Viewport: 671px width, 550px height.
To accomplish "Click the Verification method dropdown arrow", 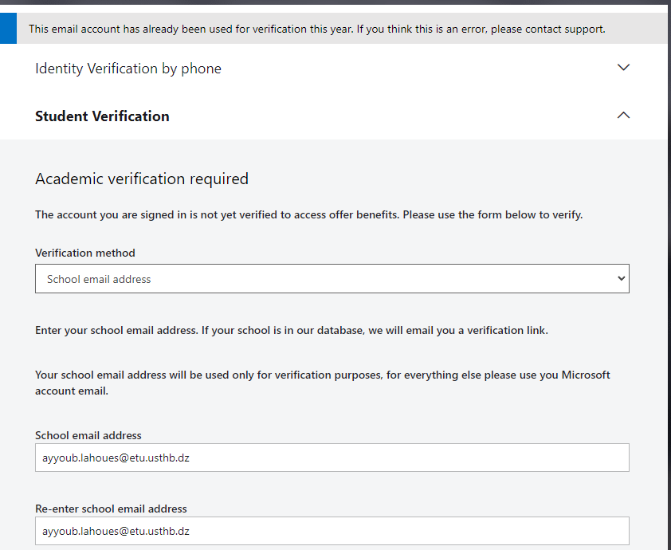I will (x=621, y=279).
